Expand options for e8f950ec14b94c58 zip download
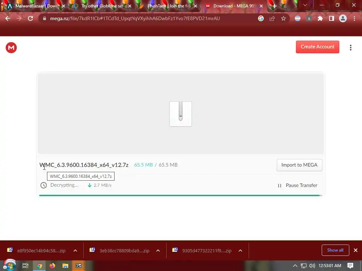This screenshot has height=271, width=362. click(75, 251)
